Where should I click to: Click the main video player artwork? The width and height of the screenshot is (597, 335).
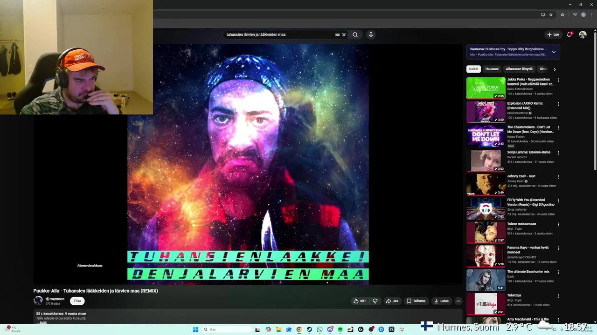248,164
